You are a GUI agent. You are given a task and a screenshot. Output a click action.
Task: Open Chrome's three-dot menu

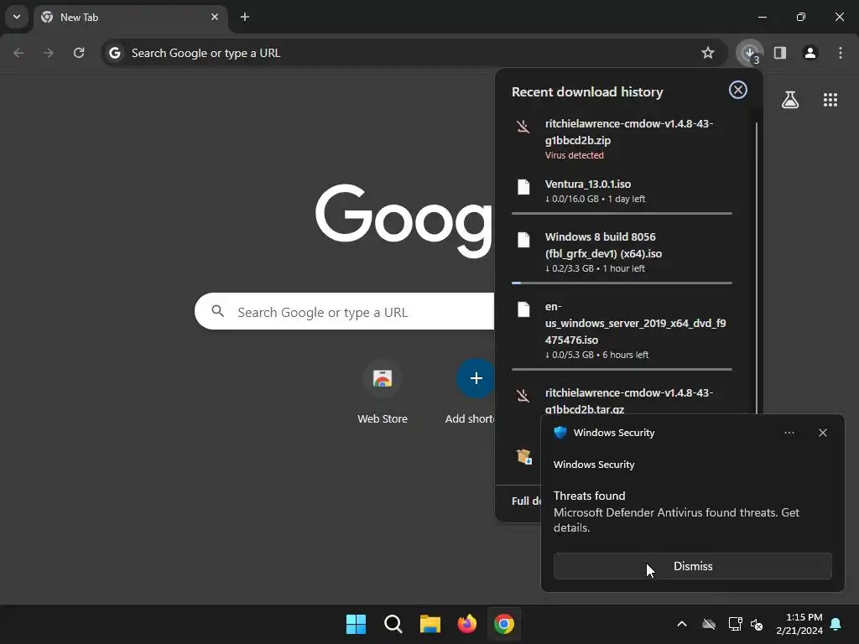click(841, 53)
